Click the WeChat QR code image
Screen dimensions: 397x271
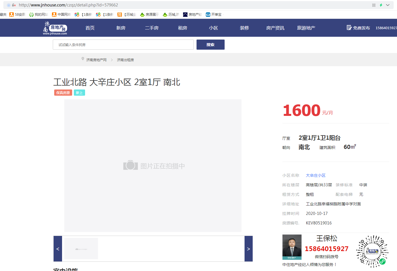pyautogui.click(x=372, y=251)
